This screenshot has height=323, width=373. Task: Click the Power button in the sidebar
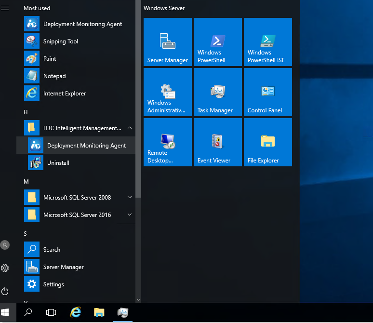[5, 291]
